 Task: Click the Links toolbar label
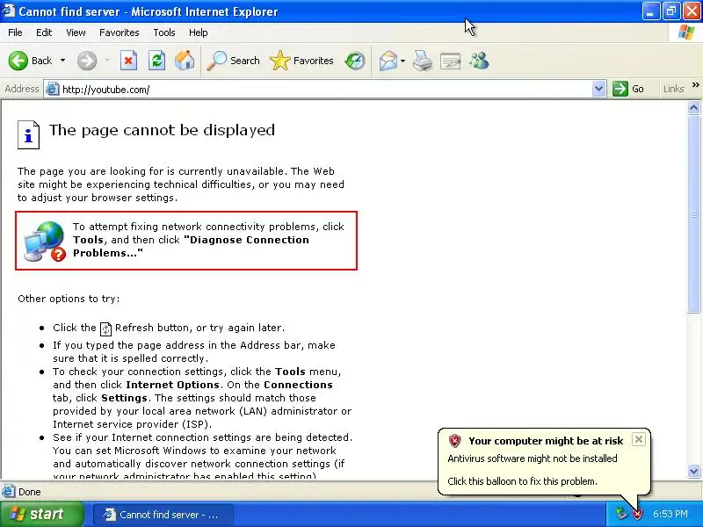[x=673, y=90]
